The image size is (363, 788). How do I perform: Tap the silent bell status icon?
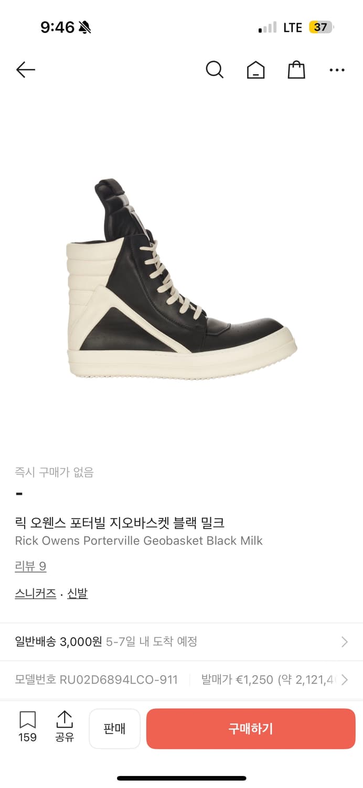84,27
